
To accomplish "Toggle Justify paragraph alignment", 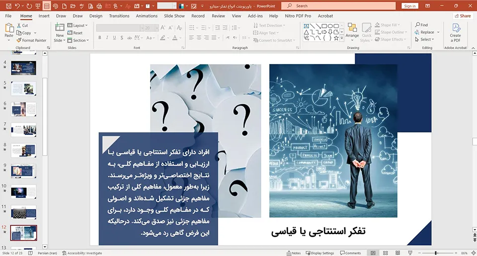I will [x=214, y=38].
